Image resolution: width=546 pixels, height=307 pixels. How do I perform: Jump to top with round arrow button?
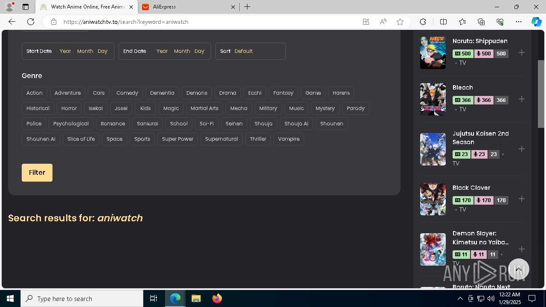518,269
